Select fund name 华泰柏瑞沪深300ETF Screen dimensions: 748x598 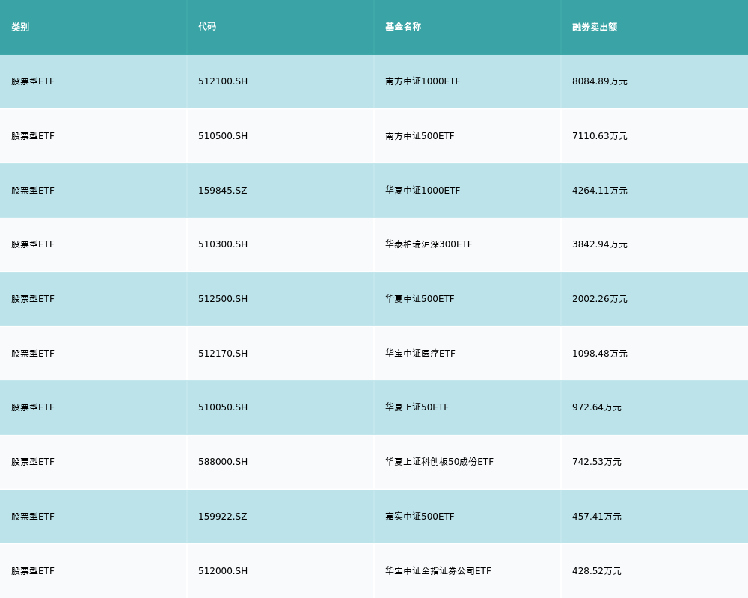tap(429, 244)
